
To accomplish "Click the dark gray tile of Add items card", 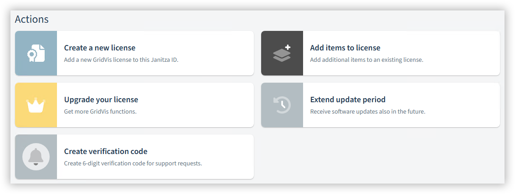I will [282, 53].
